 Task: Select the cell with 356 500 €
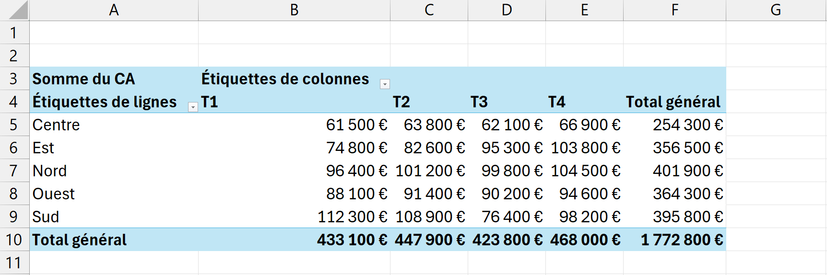tap(675, 148)
